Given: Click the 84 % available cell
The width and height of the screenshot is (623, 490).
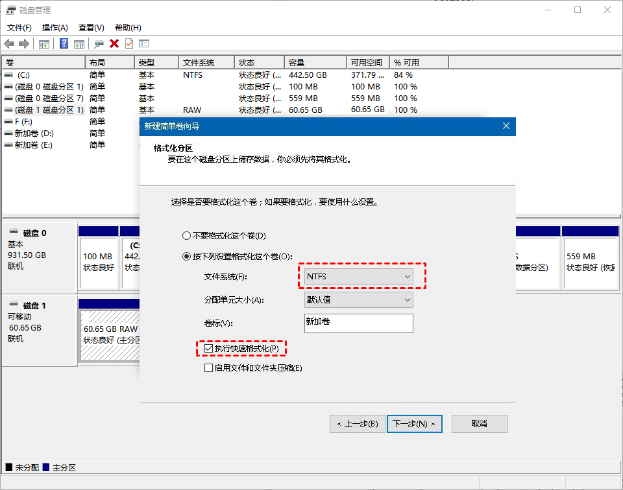Looking at the screenshot, I should tap(403, 75).
